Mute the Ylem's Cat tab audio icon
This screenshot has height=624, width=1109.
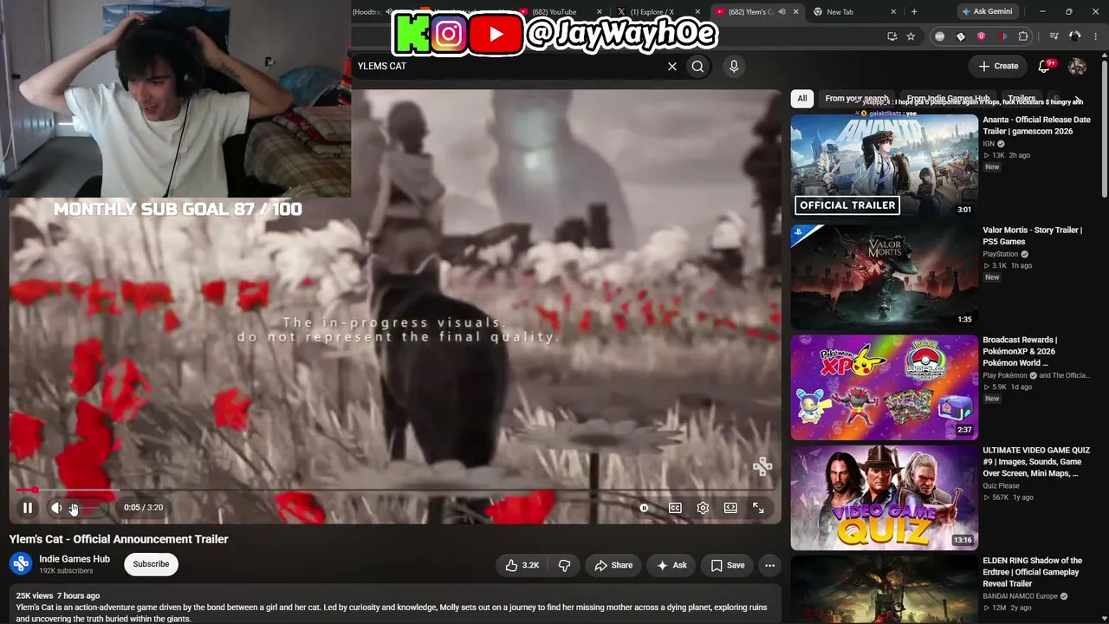pyautogui.click(x=781, y=12)
